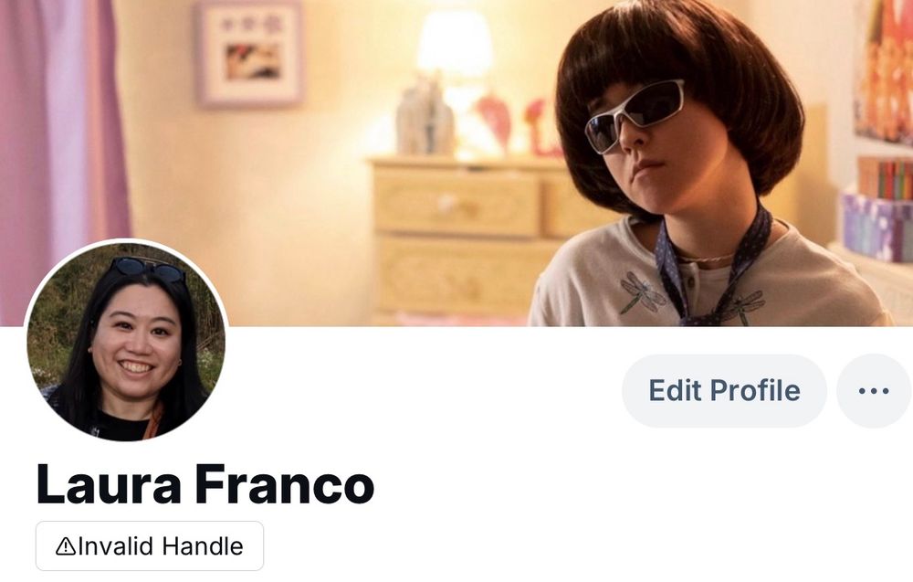Click the colorful book stack in the banner
The width and height of the screenshot is (913, 582).
(x=885, y=179)
